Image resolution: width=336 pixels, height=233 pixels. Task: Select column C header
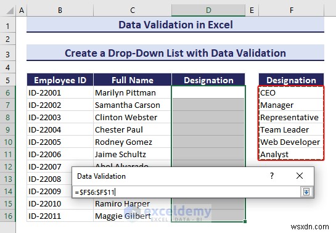133,10
